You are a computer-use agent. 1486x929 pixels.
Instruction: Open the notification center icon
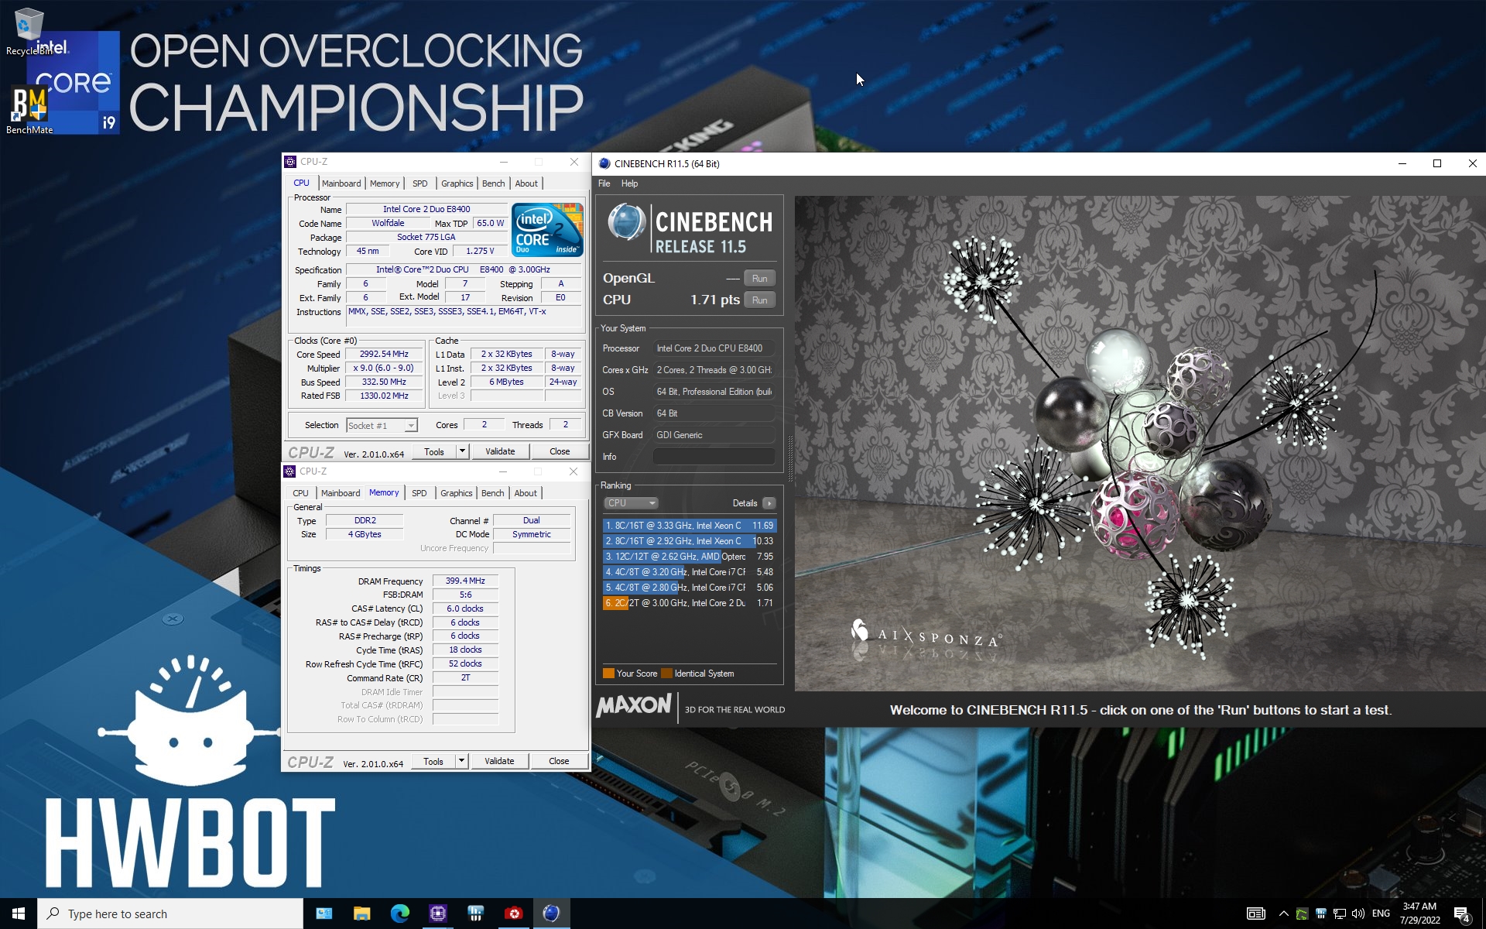[1462, 914]
